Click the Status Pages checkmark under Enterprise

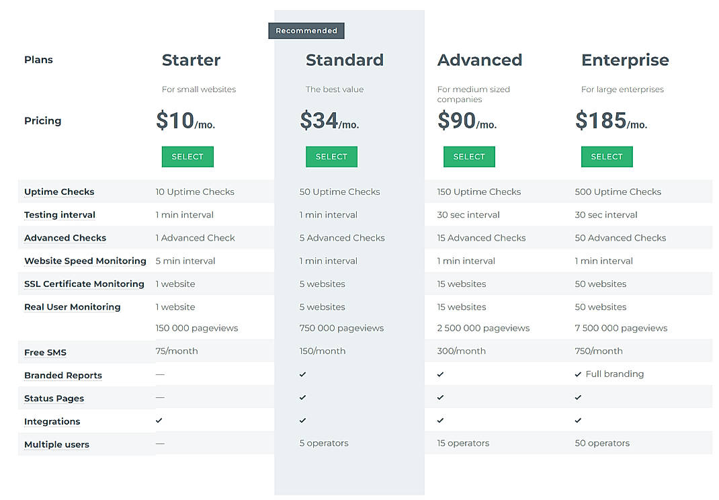(578, 397)
